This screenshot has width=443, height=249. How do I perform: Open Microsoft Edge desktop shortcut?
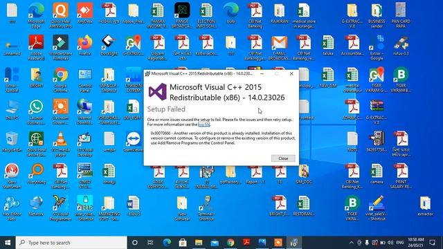pos(36,15)
